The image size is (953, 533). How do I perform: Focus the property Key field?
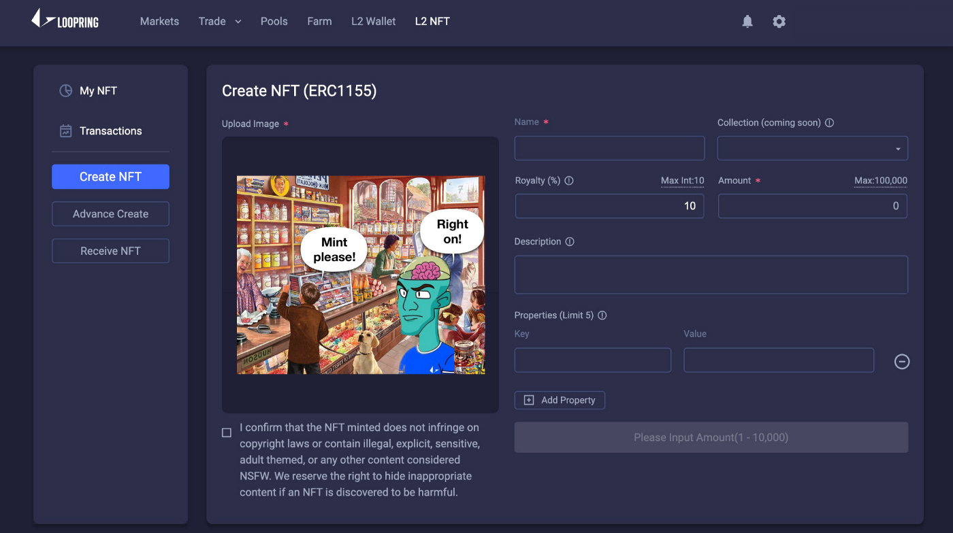[593, 360]
